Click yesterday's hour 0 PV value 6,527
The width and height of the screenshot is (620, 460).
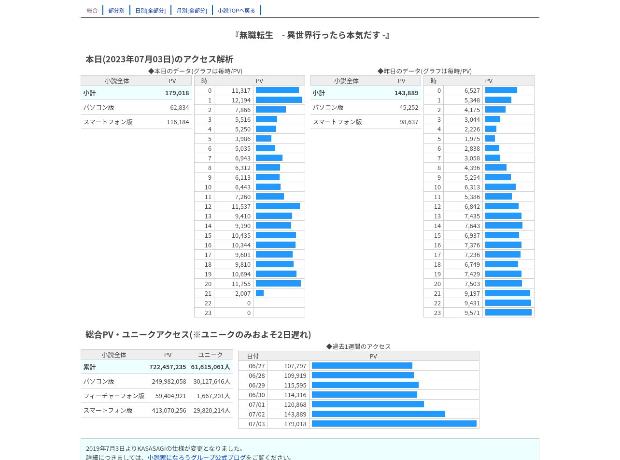pos(472,90)
